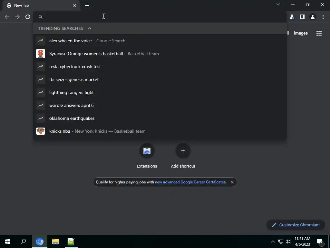Viewport: 330px width, 248px height.
Task: Toggle the browser side panel
Action: (302, 17)
